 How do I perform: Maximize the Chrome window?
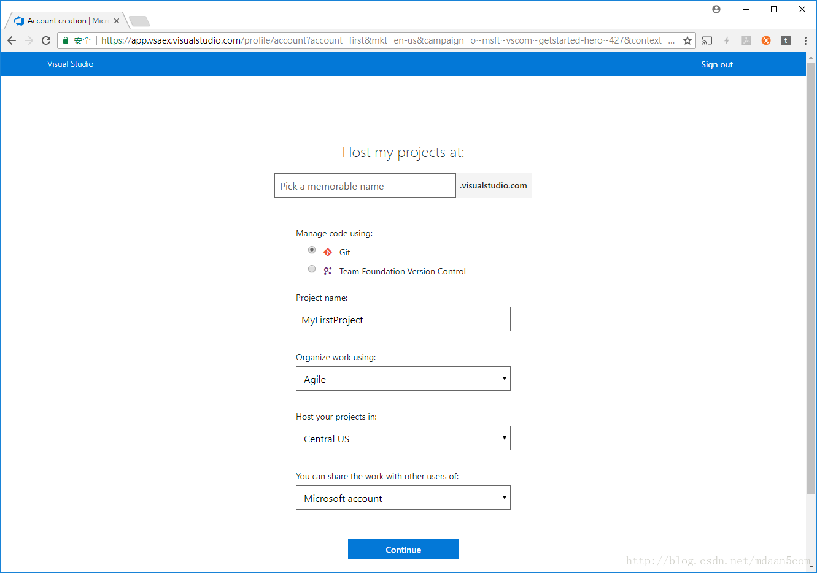(774, 9)
